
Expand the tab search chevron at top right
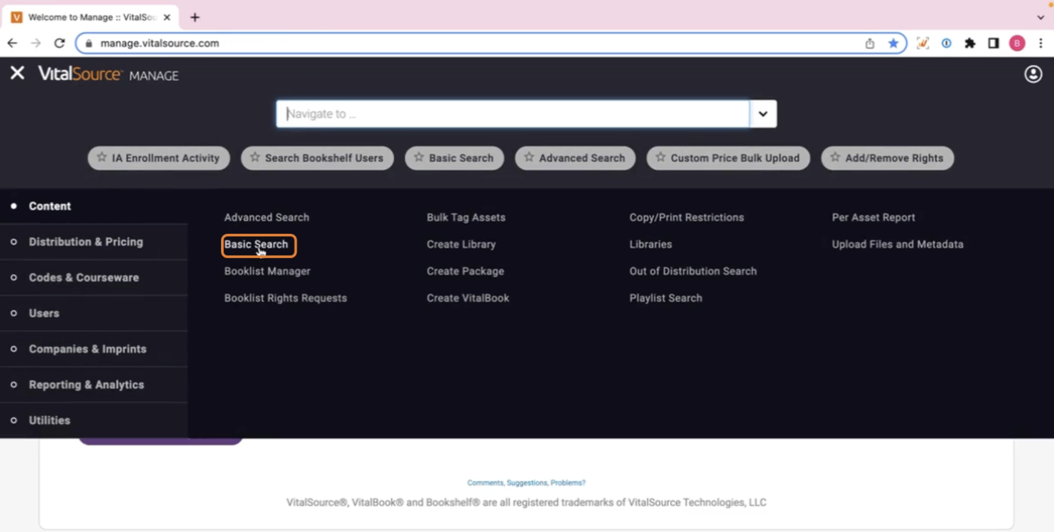1041,18
